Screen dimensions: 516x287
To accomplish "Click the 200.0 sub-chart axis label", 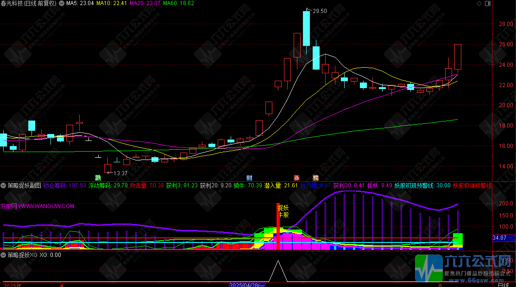I will 506,204.
